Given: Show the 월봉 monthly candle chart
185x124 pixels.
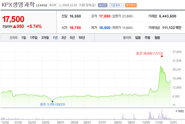Looking at the screenshot, I should coord(157,38).
